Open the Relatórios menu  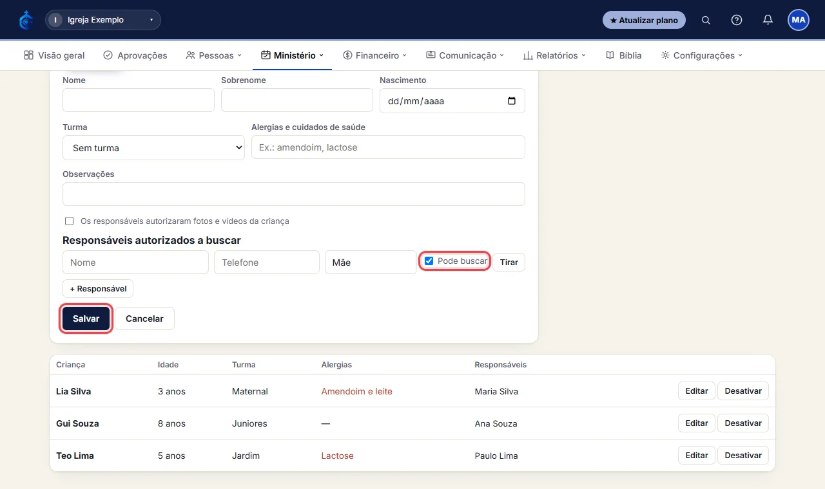[554, 55]
